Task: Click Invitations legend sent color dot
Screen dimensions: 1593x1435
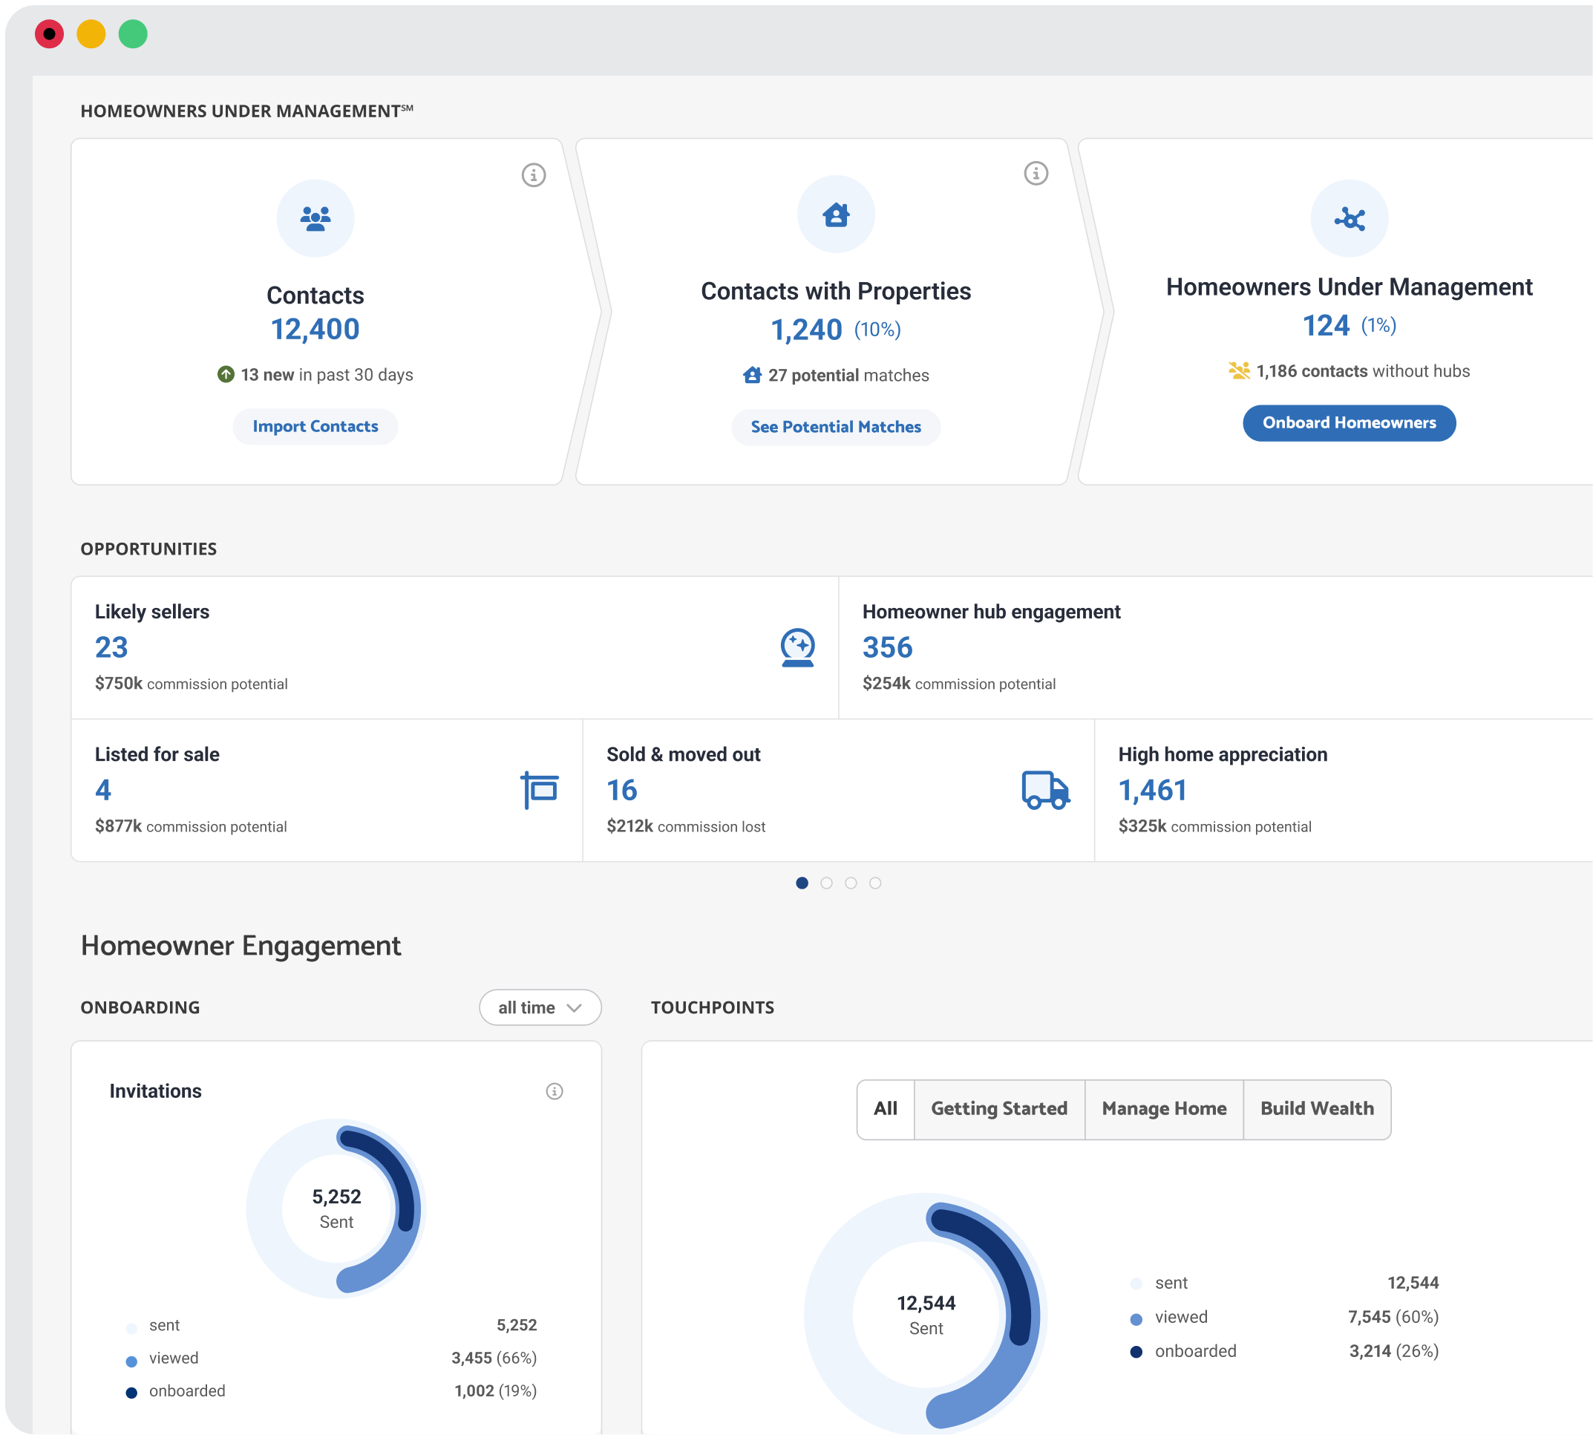Action: [x=131, y=1329]
